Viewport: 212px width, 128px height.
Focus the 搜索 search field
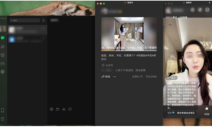pos(25,20)
